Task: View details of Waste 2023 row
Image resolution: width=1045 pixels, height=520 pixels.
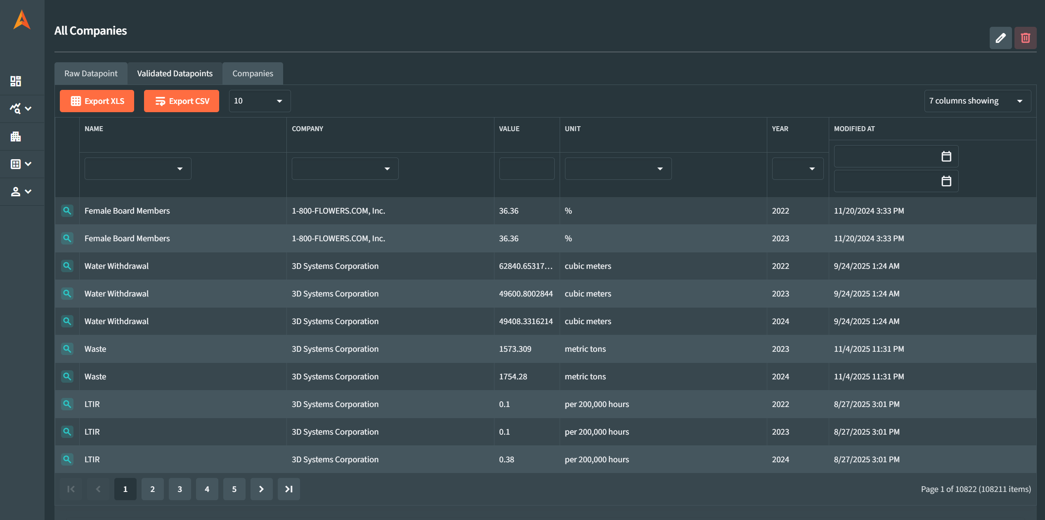Action: (x=67, y=349)
